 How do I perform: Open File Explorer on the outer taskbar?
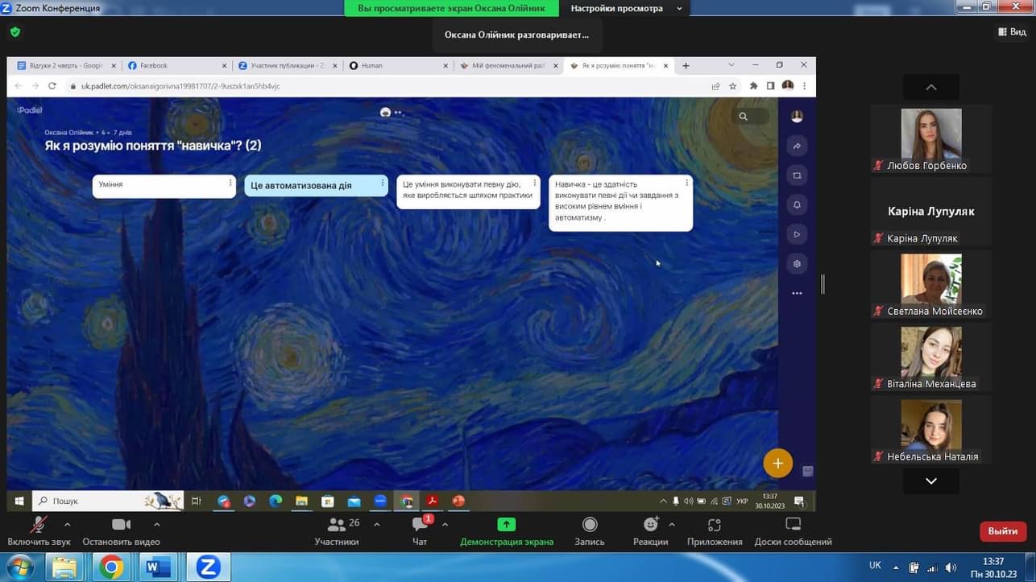coord(64,568)
